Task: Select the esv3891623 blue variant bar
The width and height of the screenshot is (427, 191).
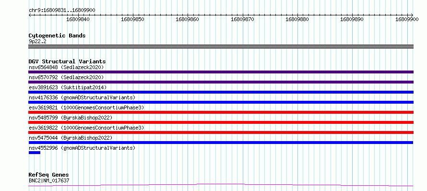Action: (x=221, y=92)
